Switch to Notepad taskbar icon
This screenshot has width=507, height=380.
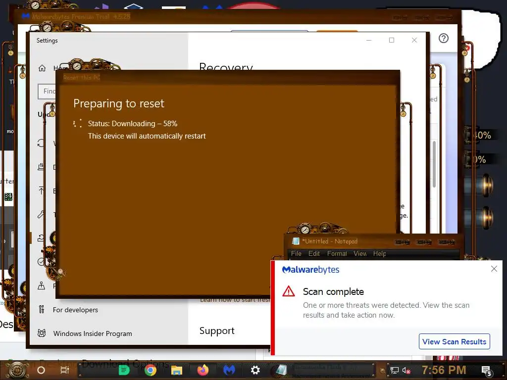click(x=281, y=370)
